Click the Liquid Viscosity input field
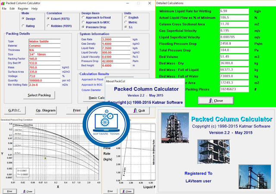This screenshot has height=194, width=276. pos(116,57)
